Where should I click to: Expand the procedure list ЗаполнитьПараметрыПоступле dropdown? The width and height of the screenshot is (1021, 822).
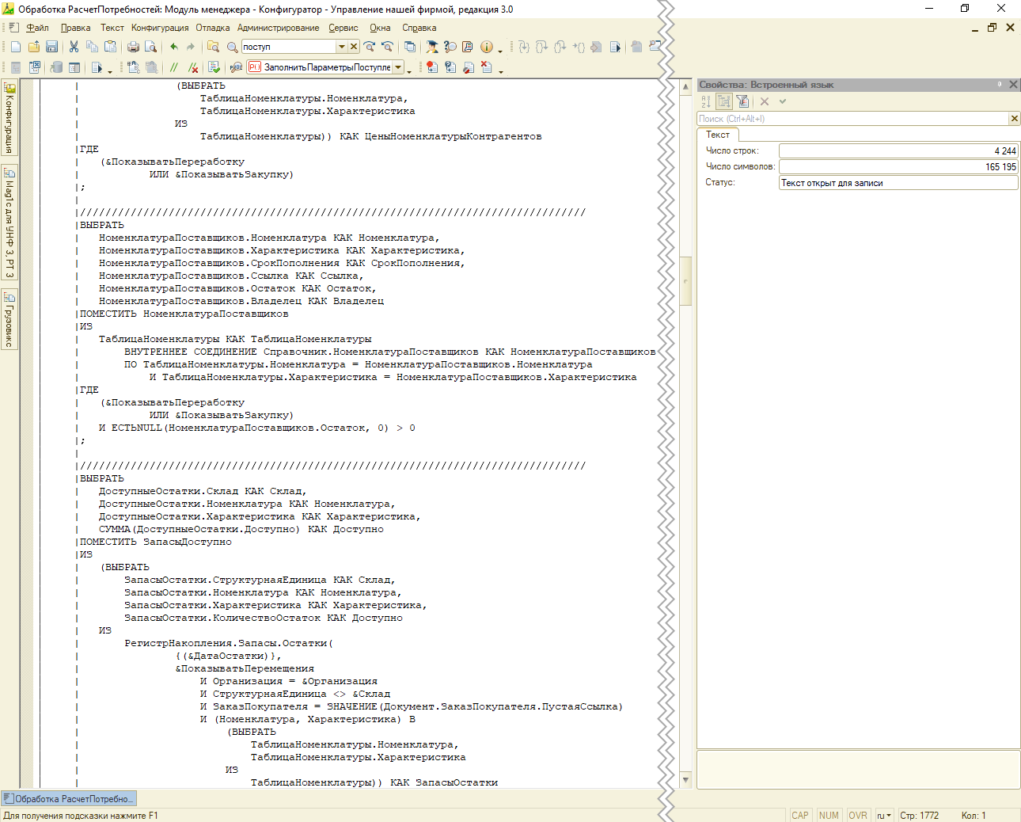click(x=398, y=67)
